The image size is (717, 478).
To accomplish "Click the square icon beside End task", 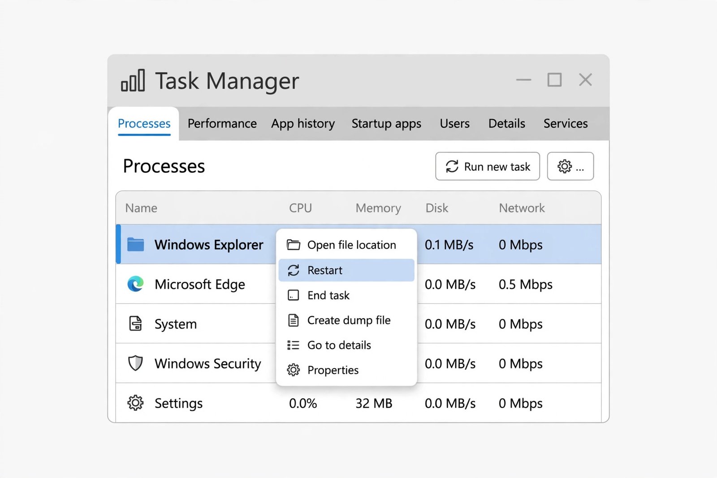I will click(x=293, y=295).
